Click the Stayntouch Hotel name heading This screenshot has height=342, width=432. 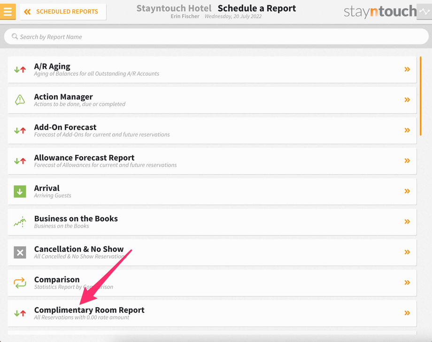(x=174, y=8)
